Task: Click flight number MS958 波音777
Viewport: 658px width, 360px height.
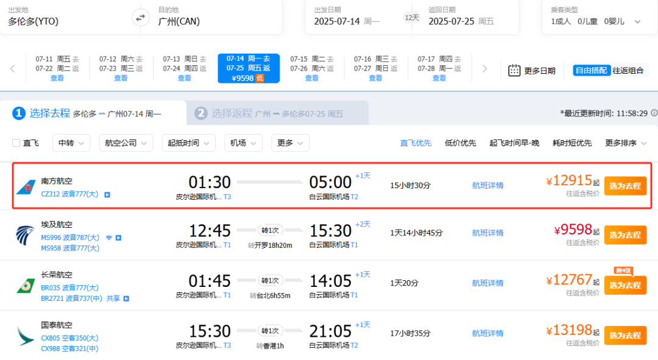Action: 70,248
